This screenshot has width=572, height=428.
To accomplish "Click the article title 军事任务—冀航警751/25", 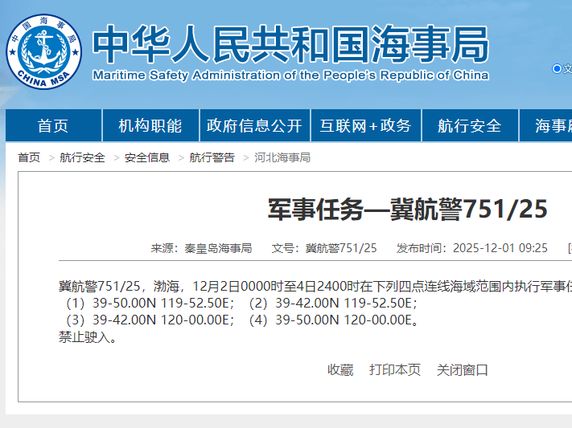I will click(x=407, y=210).
